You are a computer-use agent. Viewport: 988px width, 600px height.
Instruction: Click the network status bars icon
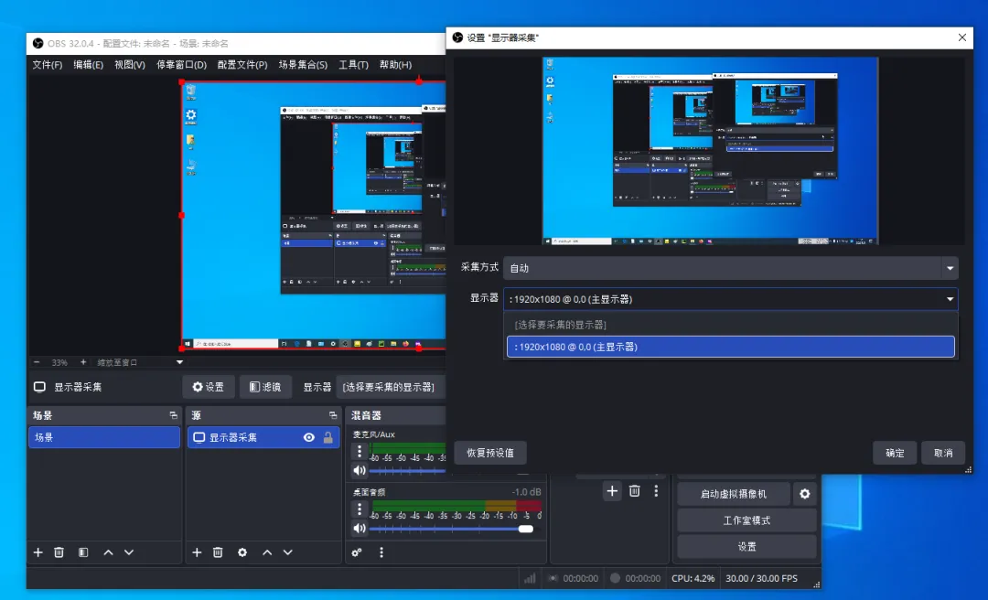point(530,578)
